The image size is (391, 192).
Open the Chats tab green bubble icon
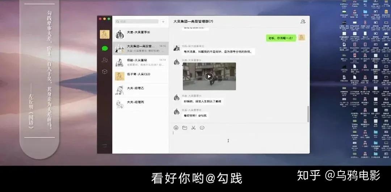point(105,48)
